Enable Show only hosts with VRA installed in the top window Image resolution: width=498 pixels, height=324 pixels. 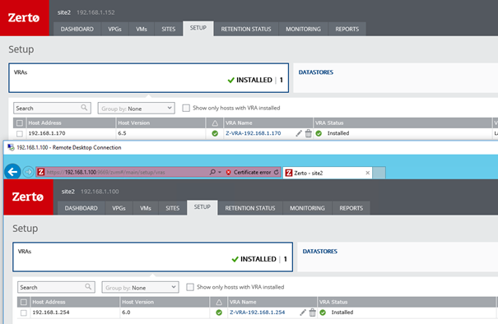point(186,108)
